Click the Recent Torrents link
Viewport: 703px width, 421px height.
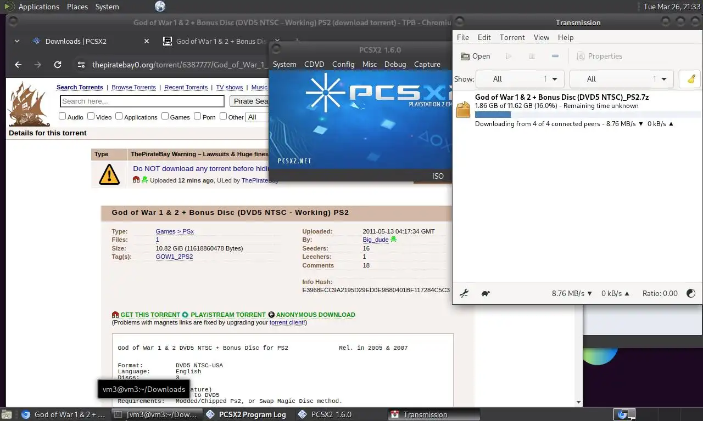tap(186, 87)
